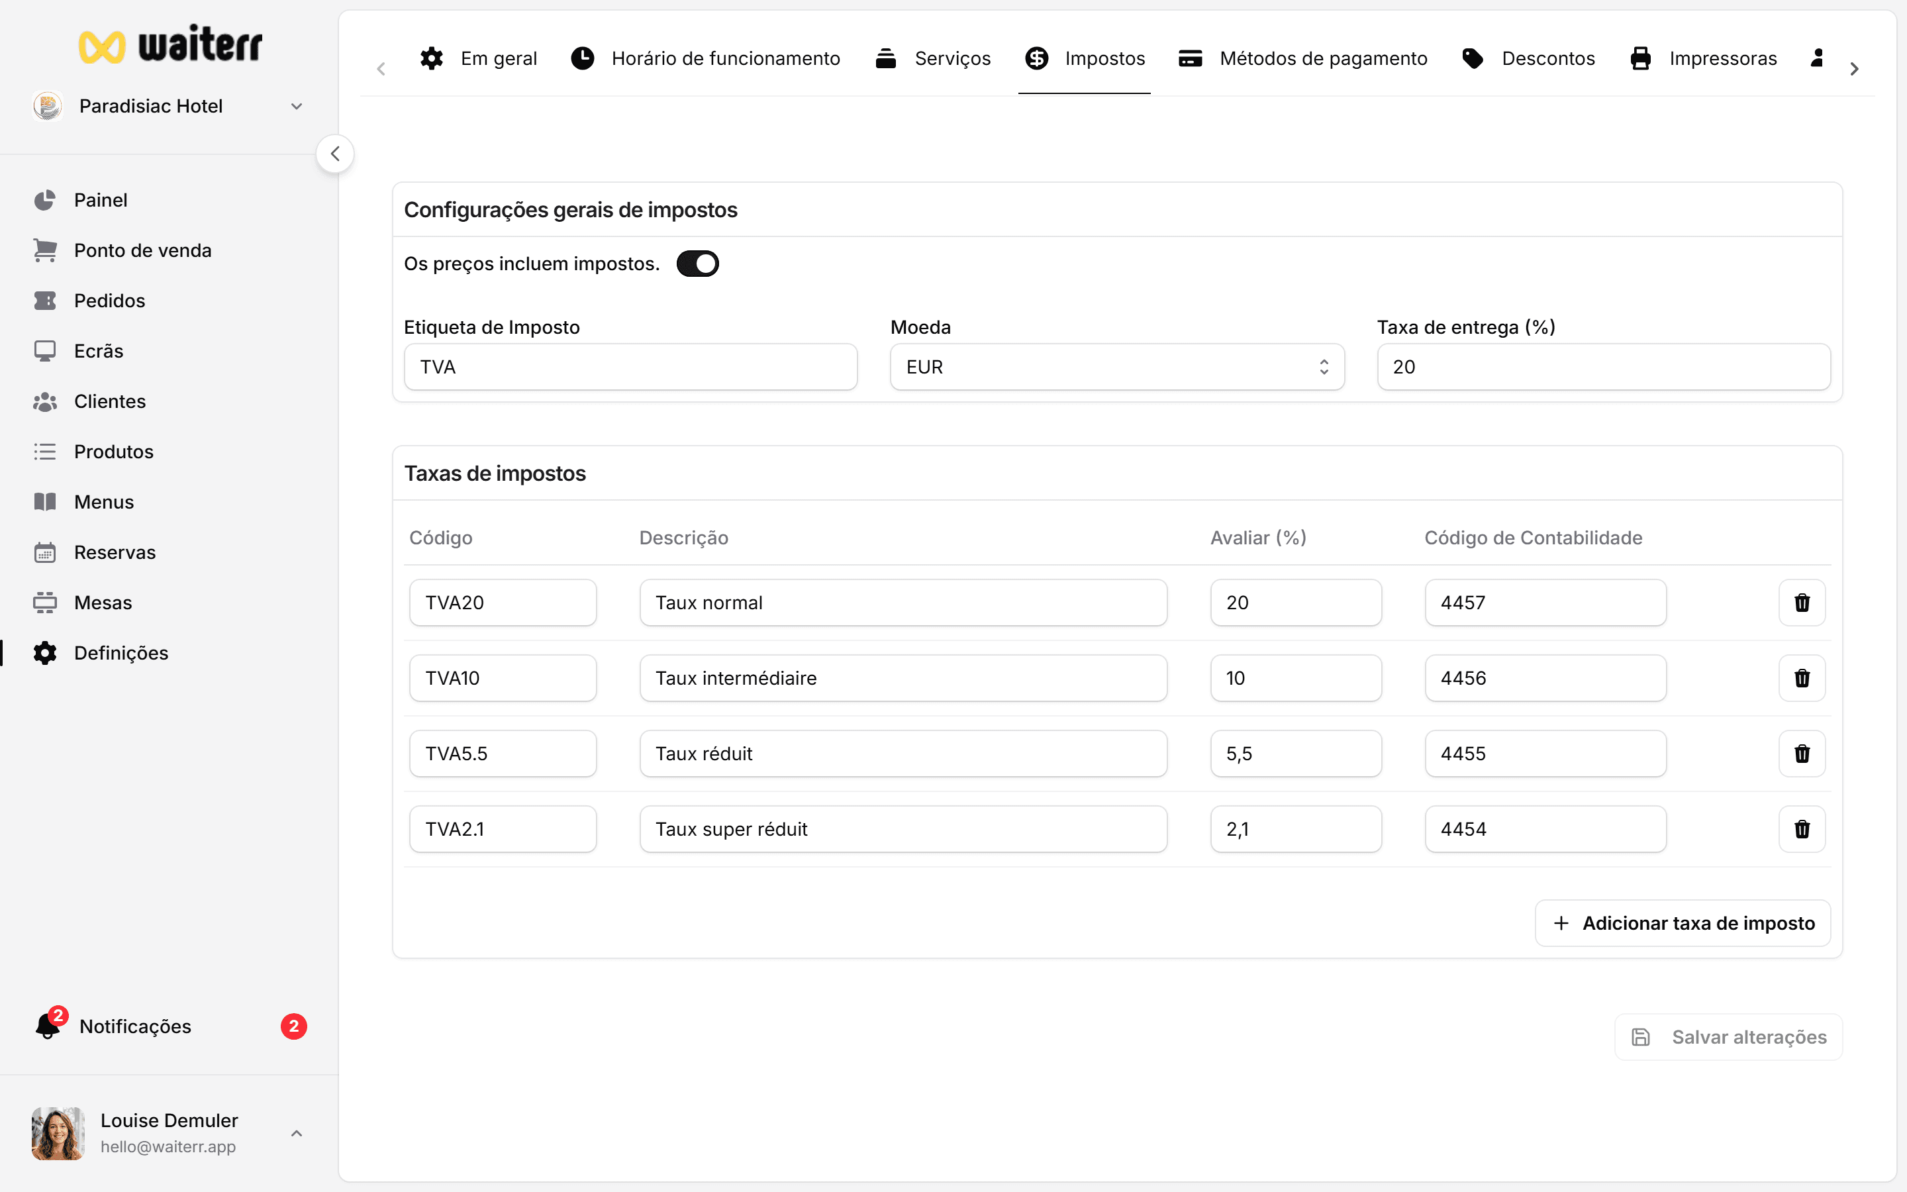Delete the TVA10 tax row
The image size is (1907, 1192).
click(1802, 678)
